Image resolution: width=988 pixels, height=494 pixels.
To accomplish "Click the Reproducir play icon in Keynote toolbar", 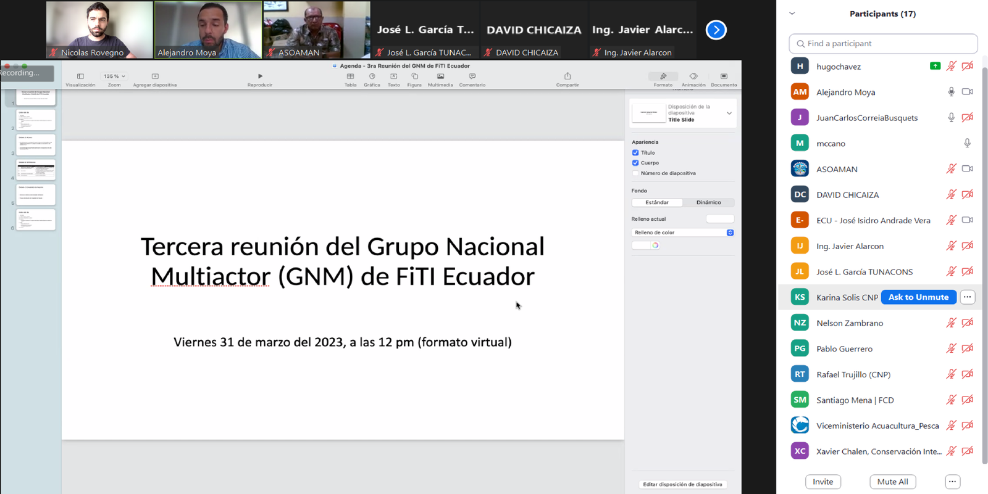I will tap(260, 76).
